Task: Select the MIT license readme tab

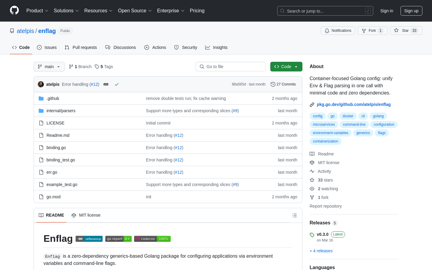Action: click(86, 215)
